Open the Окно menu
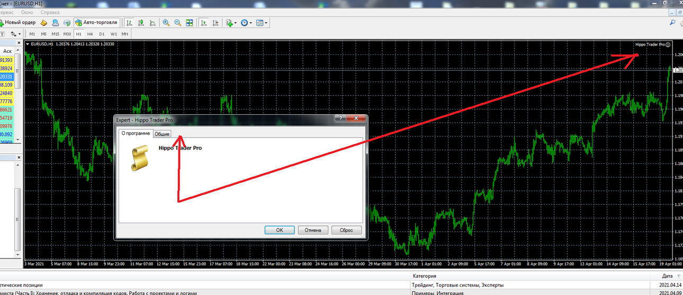This screenshot has height=295, width=683. (26, 12)
